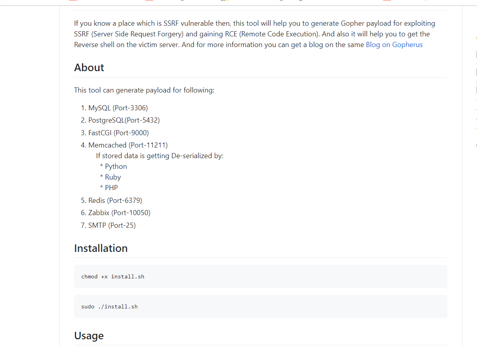
Task: Click the About section heading
Action: (89, 68)
